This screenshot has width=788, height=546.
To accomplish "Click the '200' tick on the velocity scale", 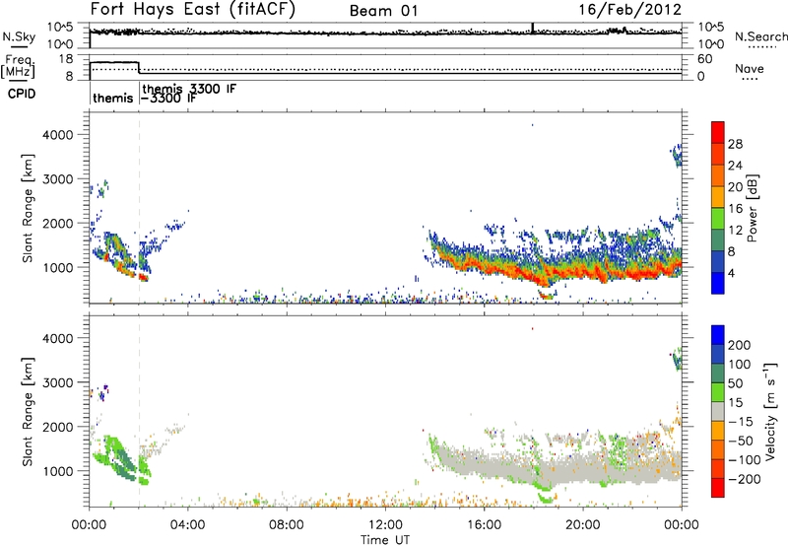I will (x=740, y=345).
